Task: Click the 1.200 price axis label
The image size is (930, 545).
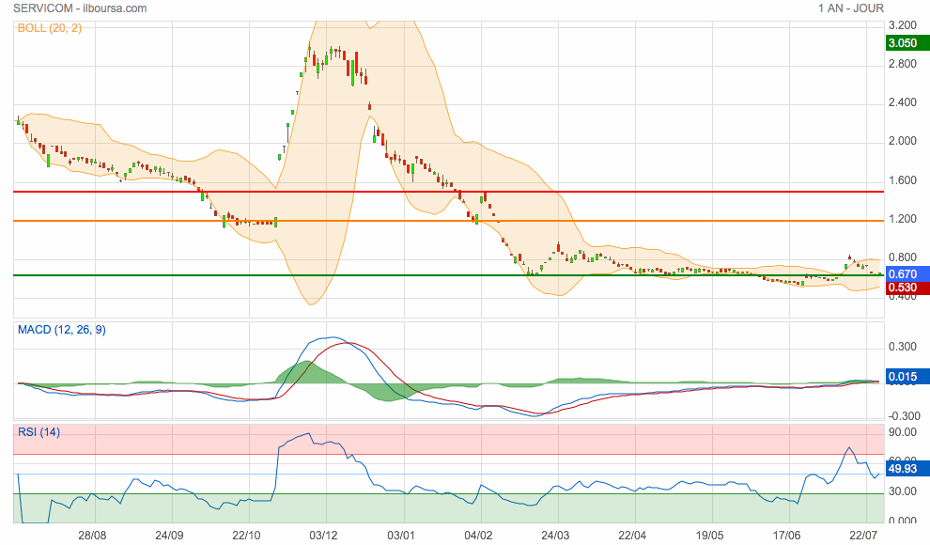Action: pos(902,219)
